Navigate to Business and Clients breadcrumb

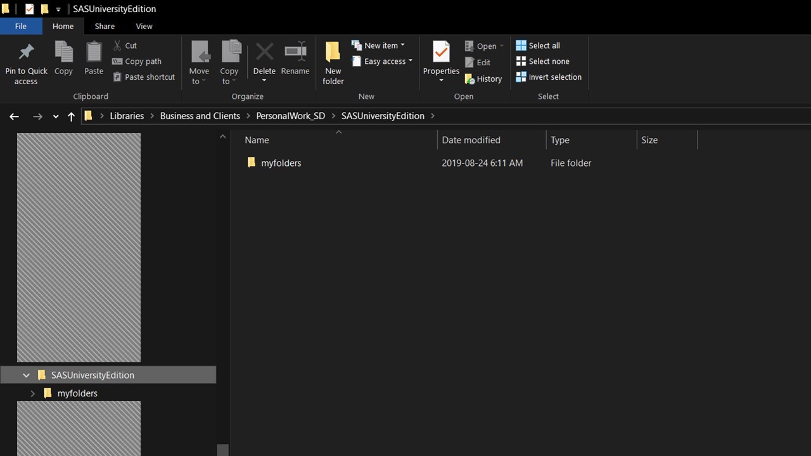[x=200, y=116]
